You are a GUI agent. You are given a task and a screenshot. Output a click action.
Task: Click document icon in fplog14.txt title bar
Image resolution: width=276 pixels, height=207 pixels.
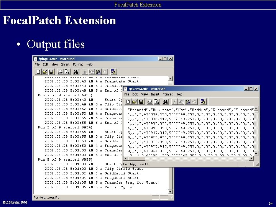point(36,59)
